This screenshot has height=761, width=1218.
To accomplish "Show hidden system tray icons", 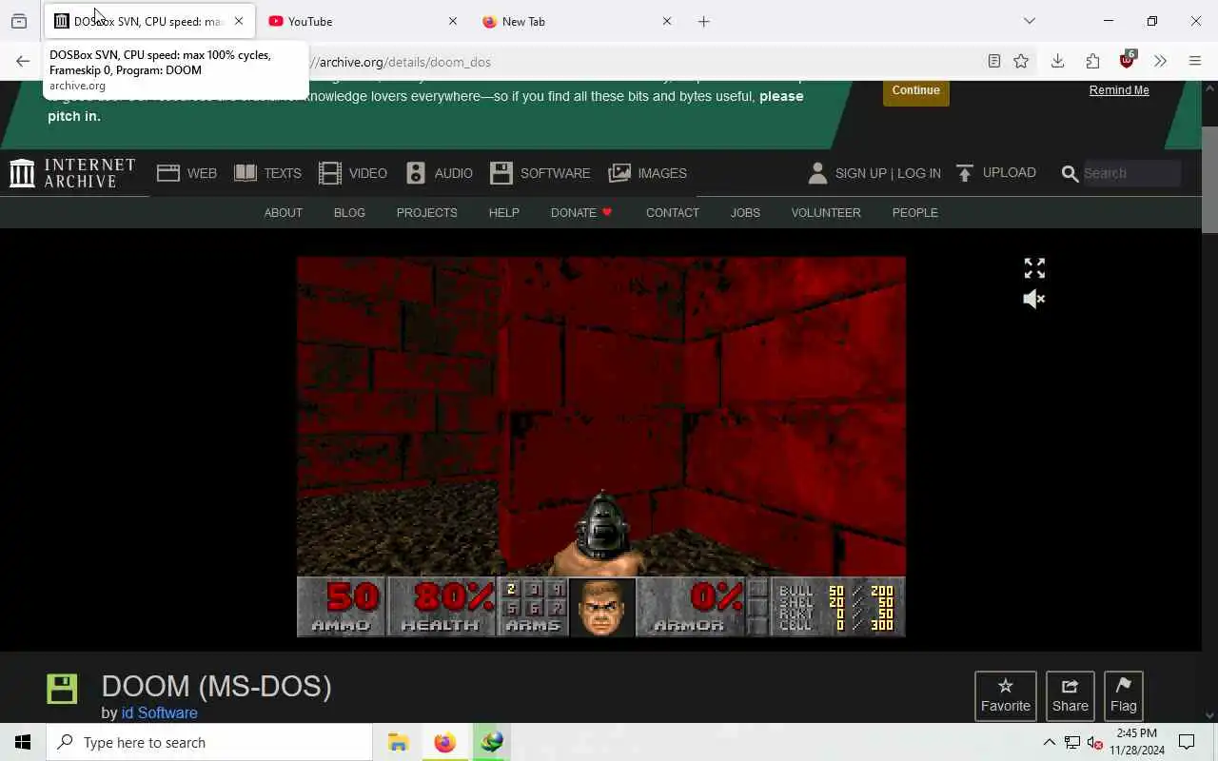I will (x=1049, y=742).
